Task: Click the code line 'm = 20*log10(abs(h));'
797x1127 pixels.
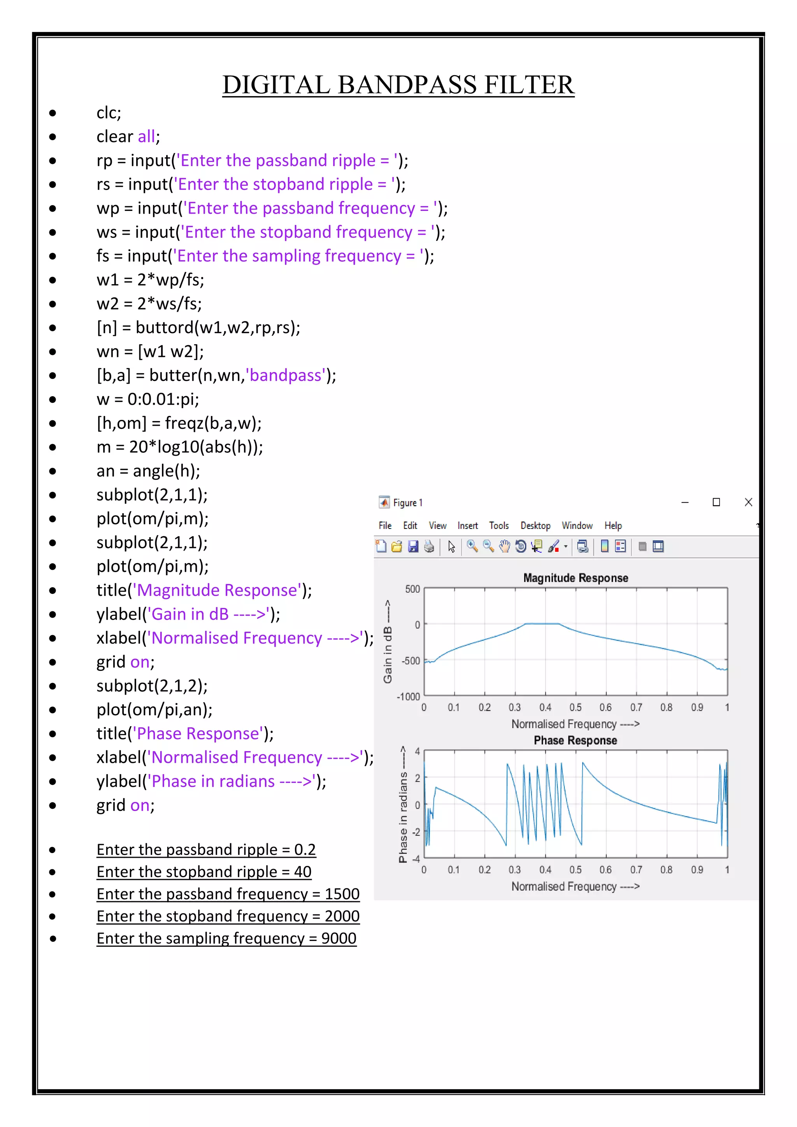Action: [180, 447]
